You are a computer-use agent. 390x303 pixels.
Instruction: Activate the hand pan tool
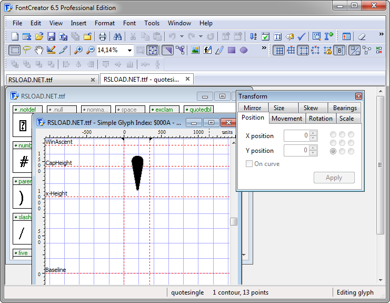coord(39,50)
